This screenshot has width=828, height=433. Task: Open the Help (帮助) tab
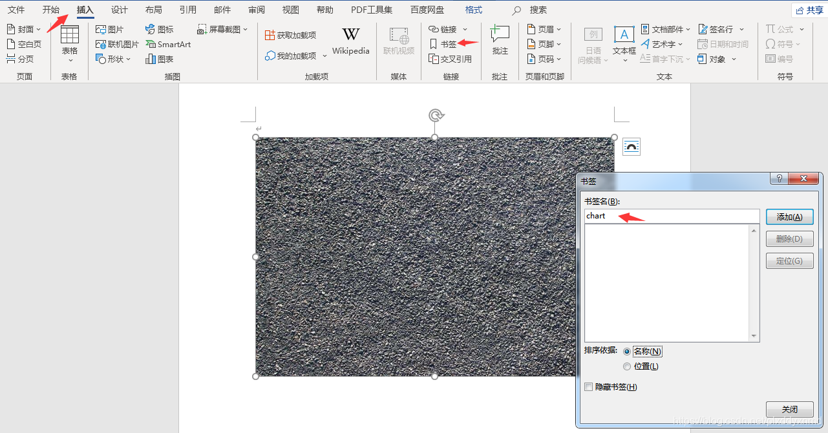325,10
